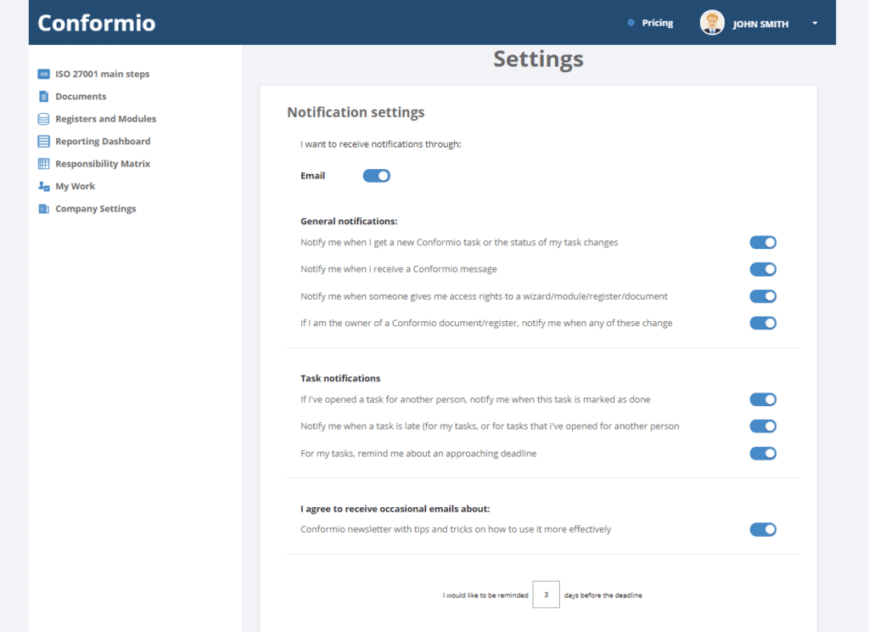Select the My Work menu item
The height and width of the screenshot is (632, 869).
pos(75,186)
